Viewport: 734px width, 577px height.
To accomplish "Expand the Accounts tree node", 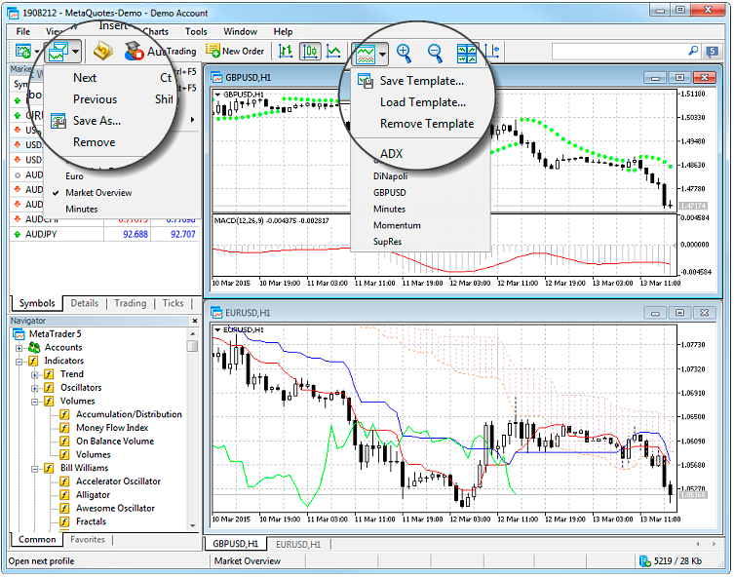I will [x=19, y=348].
